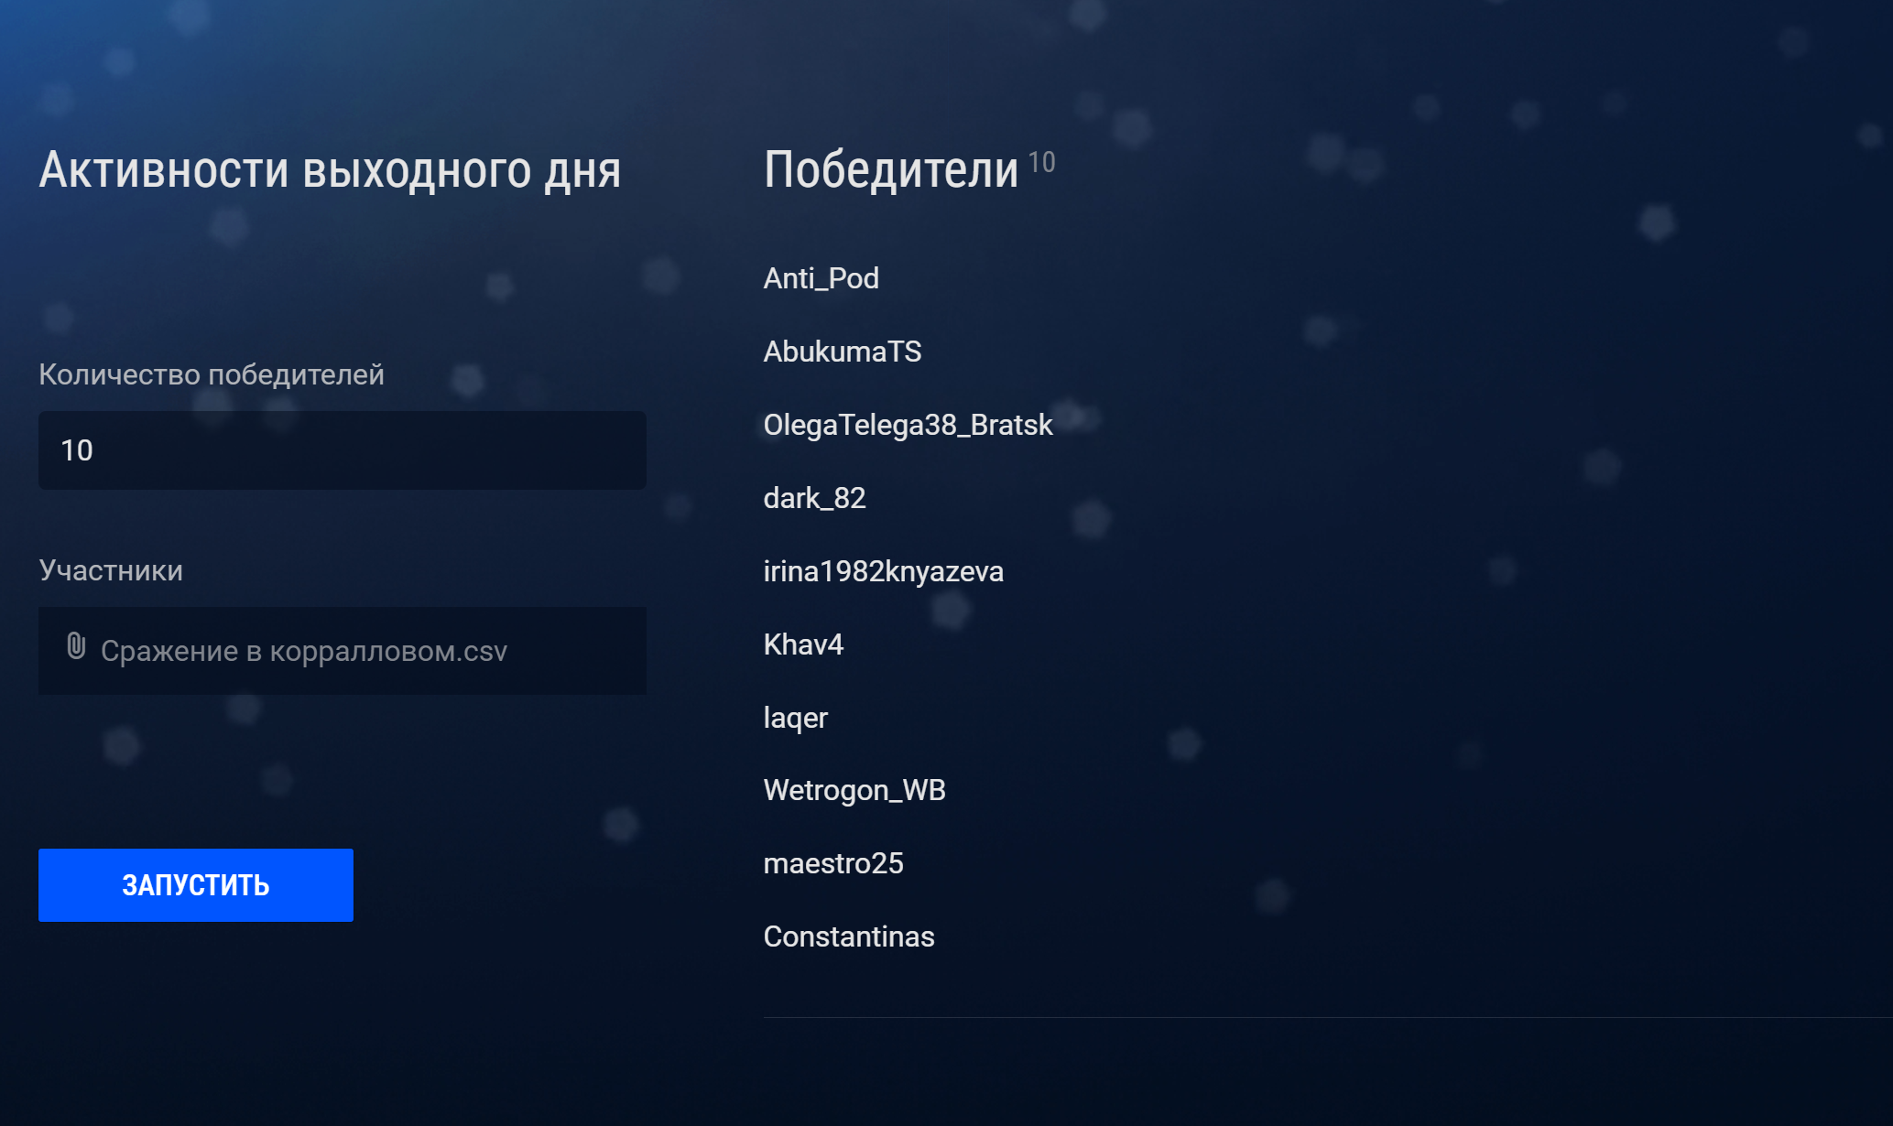Focus the Количество победителей number field
This screenshot has height=1126, width=1893.
(x=343, y=450)
